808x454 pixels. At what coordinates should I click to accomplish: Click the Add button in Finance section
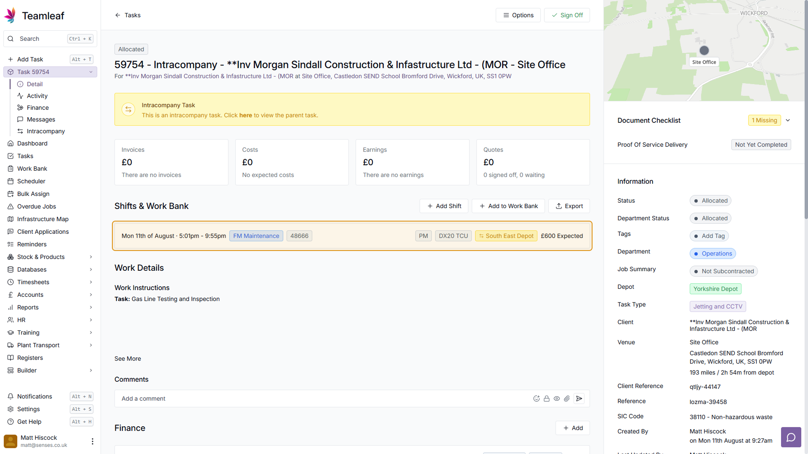coord(573,428)
